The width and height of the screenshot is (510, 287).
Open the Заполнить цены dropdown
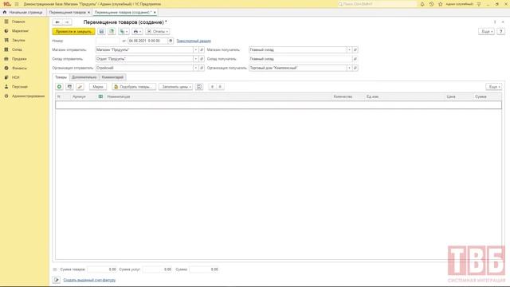[175, 87]
